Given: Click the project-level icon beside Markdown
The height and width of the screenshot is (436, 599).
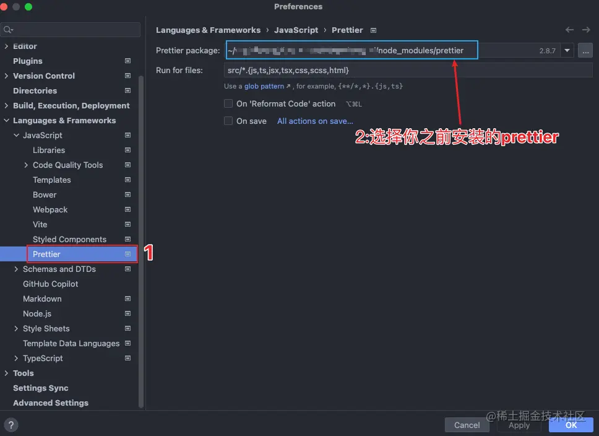Looking at the screenshot, I should 127,299.
